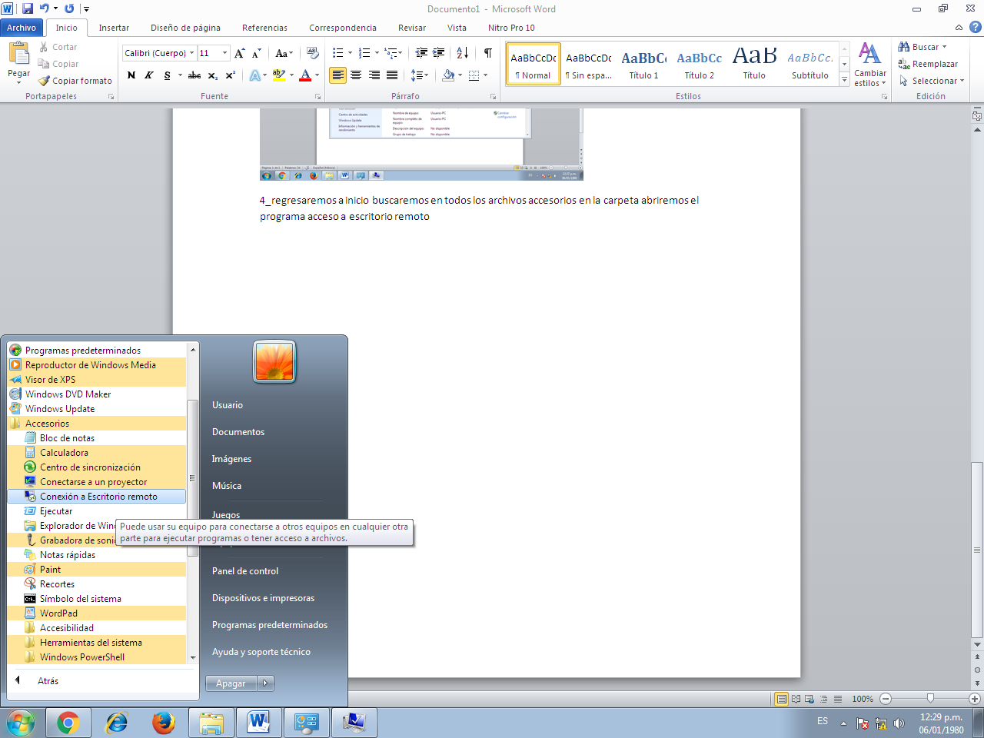Open the font name dropdown Calibri (Cuerpo)
The width and height of the screenshot is (984, 738).
point(192,53)
